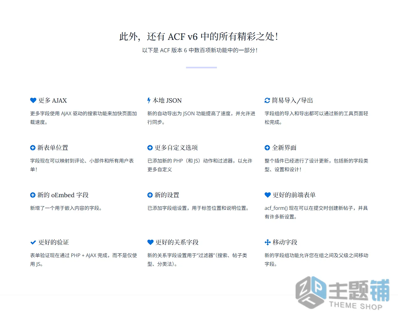Click the checkmark icon beside 更好的验证
The image size is (398, 319).
point(33,242)
